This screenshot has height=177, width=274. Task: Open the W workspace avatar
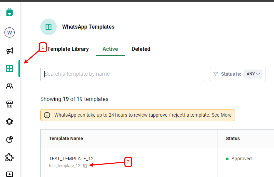(x=10, y=33)
